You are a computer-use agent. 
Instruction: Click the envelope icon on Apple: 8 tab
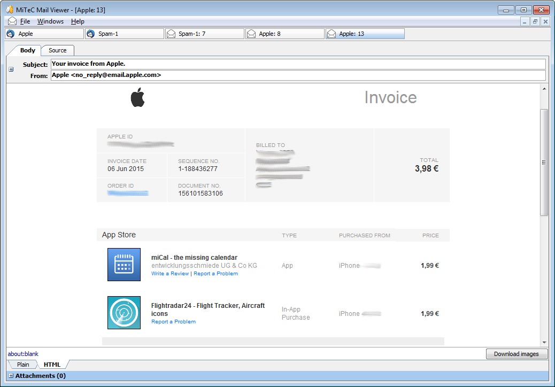click(x=251, y=34)
